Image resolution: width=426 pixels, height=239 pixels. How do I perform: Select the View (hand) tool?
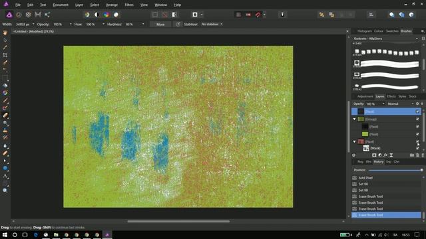click(x=5, y=33)
